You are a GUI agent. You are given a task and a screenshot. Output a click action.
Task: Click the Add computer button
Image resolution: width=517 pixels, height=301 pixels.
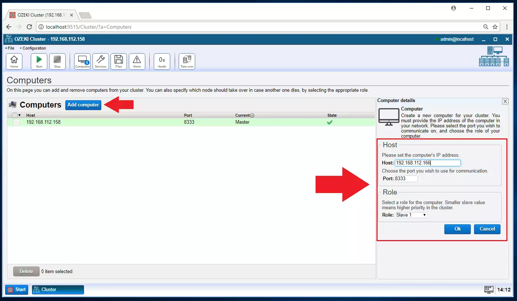point(83,105)
